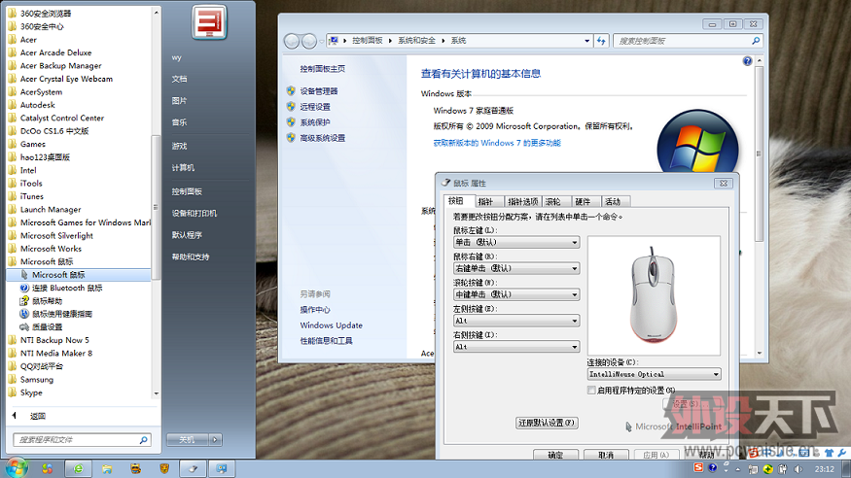
Task: Open 控制面板 in start menu right pane
Action: tap(187, 191)
